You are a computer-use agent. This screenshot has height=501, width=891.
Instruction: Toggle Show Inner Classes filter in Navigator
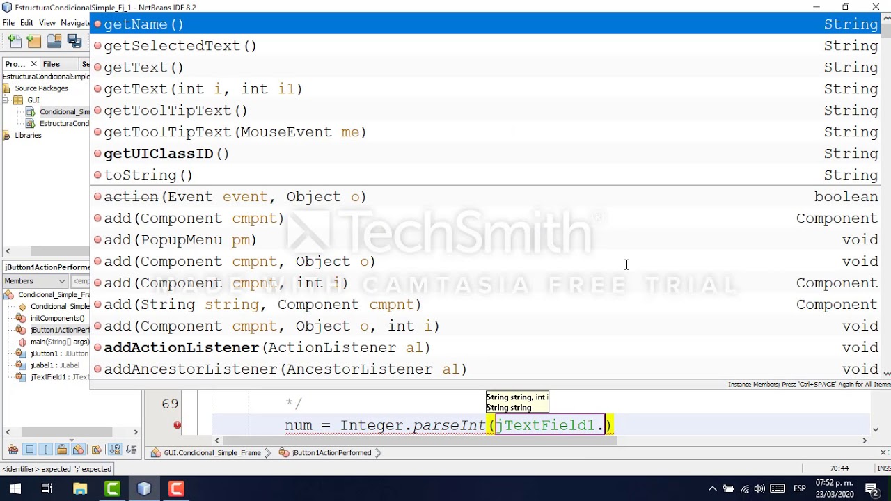pos(79,450)
